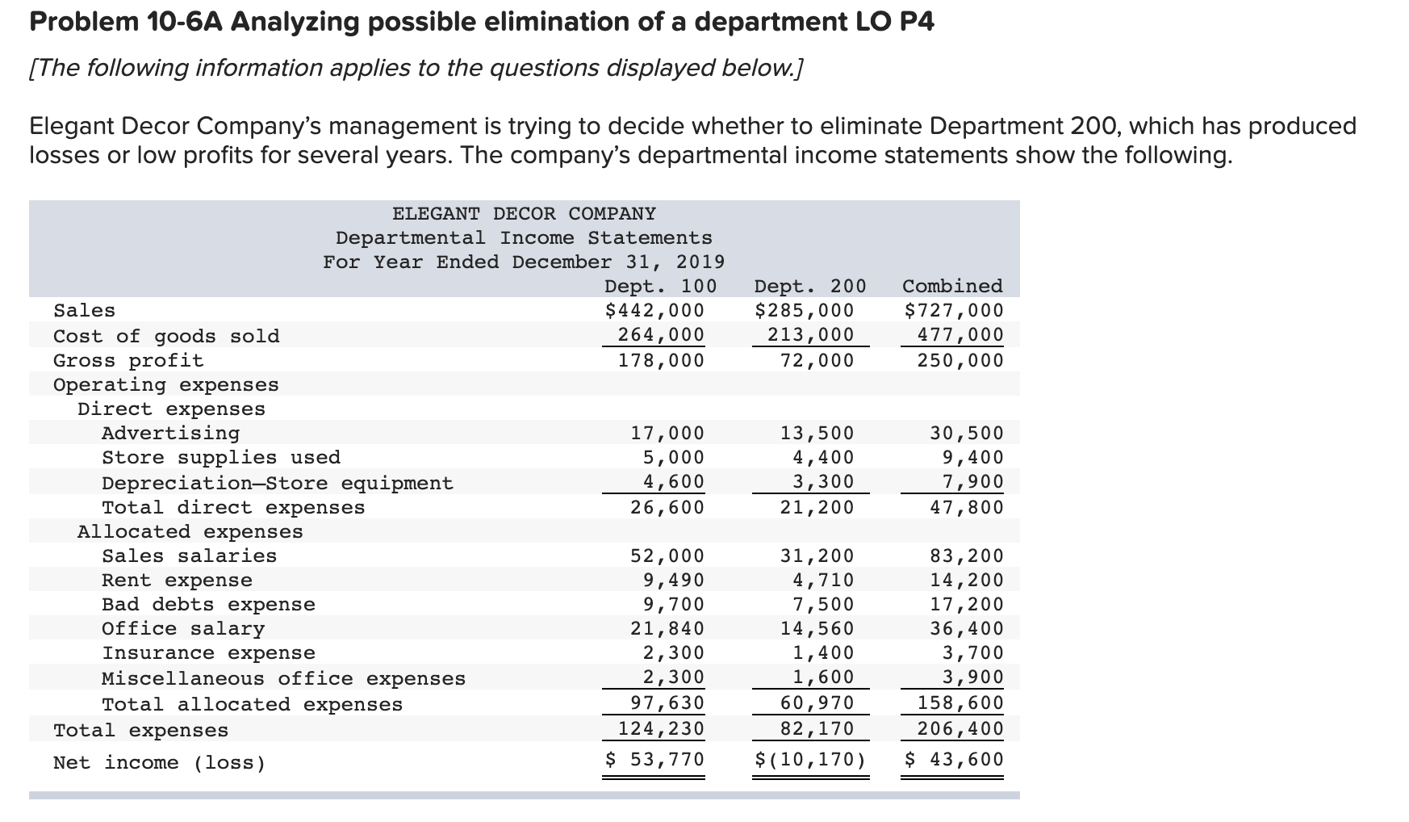
Task: Click combined cost of goods sold 477,000
Action: (x=960, y=335)
